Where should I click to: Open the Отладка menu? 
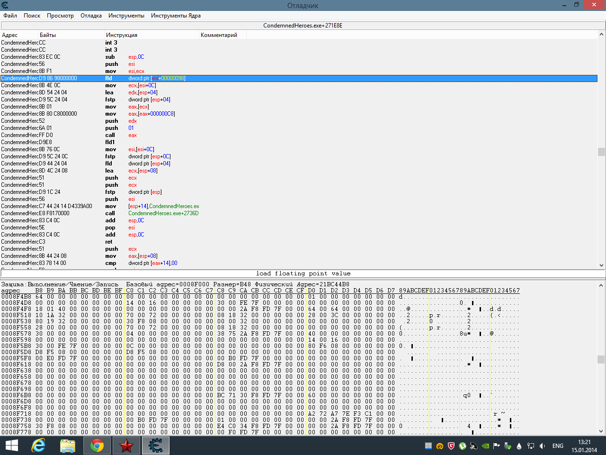click(90, 15)
